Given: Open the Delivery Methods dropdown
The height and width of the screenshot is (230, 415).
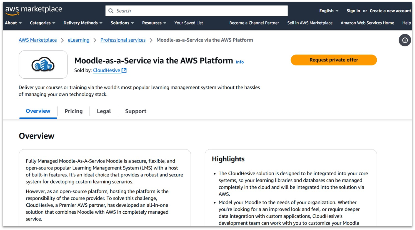Looking at the screenshot, I should pyautogui.click(x=83, y=23).
